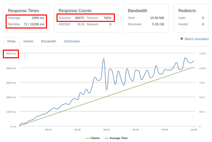Toggle the Average Time legend series
The image size is (212, 142).
(116, 138)
